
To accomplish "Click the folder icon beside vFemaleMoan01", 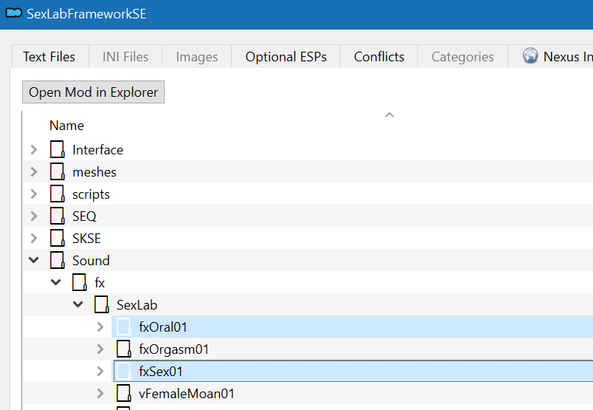I will (123, 393).
